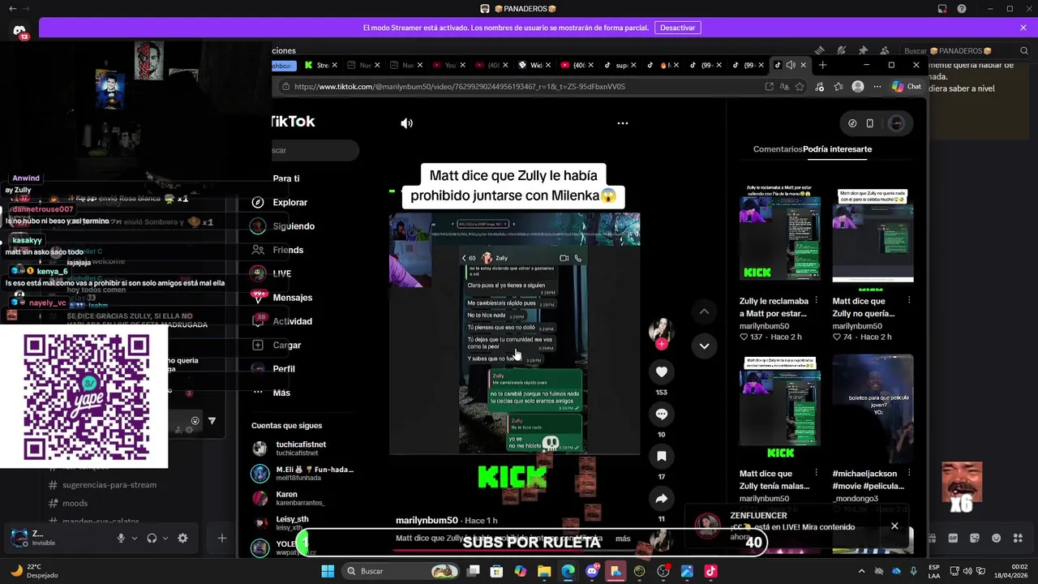
Task: Open comments via the speech bubble icon
Action: pos(662,414)
